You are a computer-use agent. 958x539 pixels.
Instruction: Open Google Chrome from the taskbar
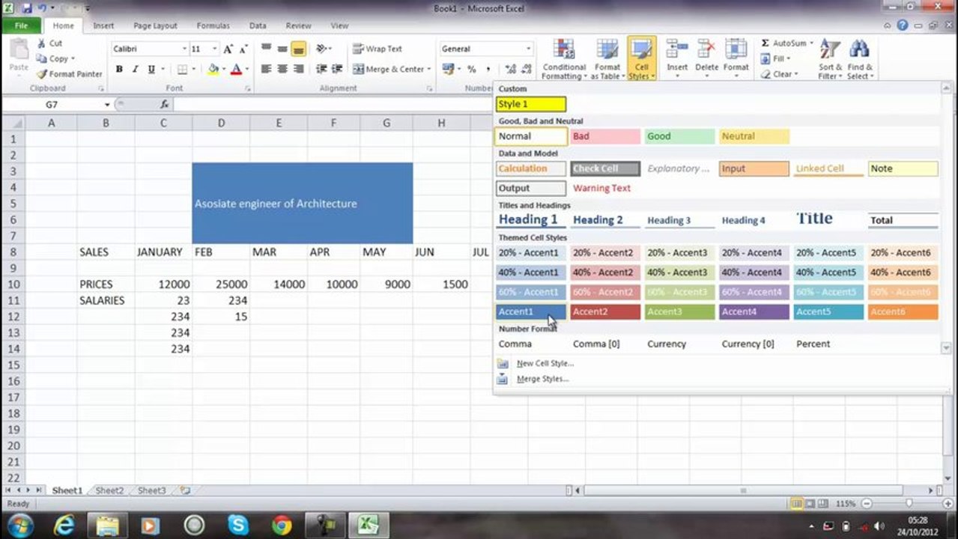282,525
